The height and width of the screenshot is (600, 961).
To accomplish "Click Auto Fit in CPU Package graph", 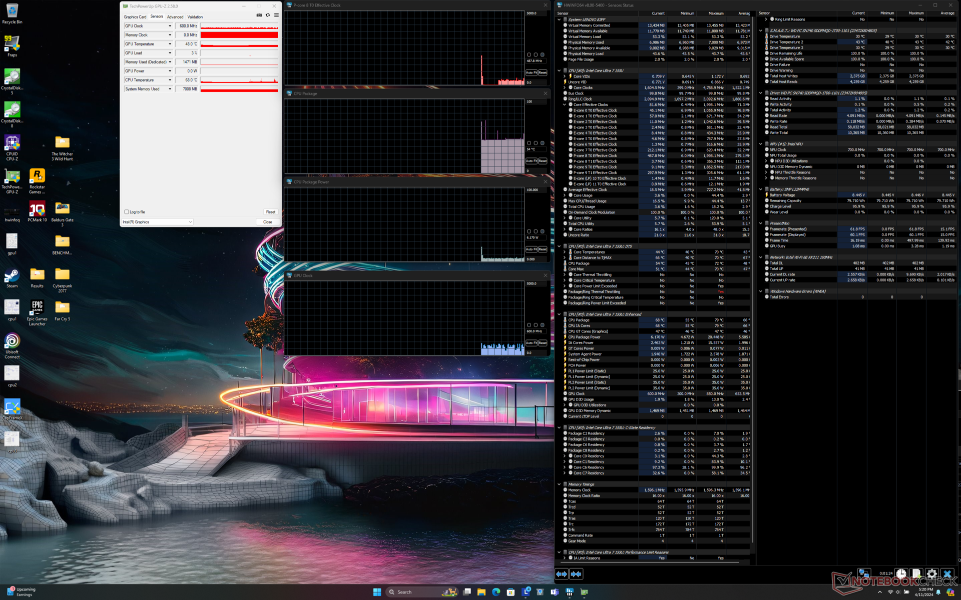I will pyautogui.click(x=531, y=161).
